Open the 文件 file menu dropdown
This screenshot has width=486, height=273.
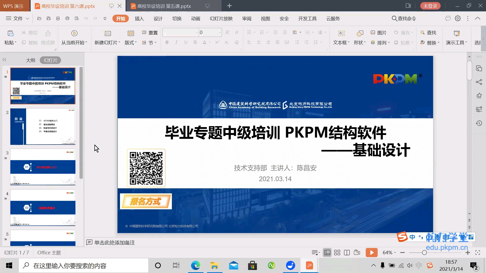[x=17, y=18]
